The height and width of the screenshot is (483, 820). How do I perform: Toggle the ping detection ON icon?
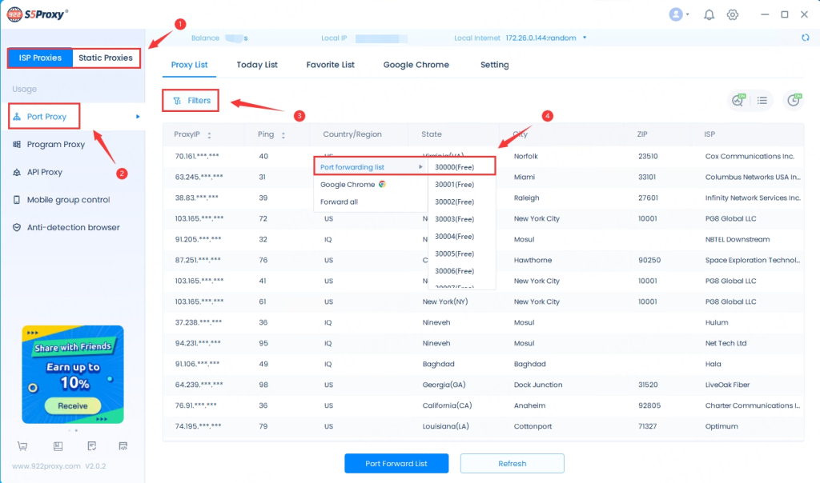738,100
